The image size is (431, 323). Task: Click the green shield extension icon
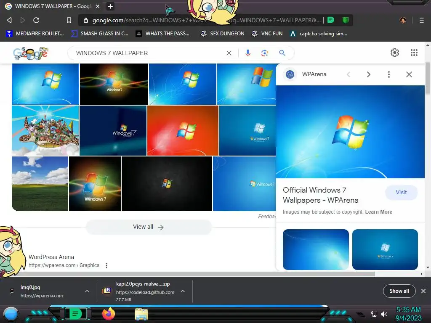pyautogui.click(x=346, y=20)
